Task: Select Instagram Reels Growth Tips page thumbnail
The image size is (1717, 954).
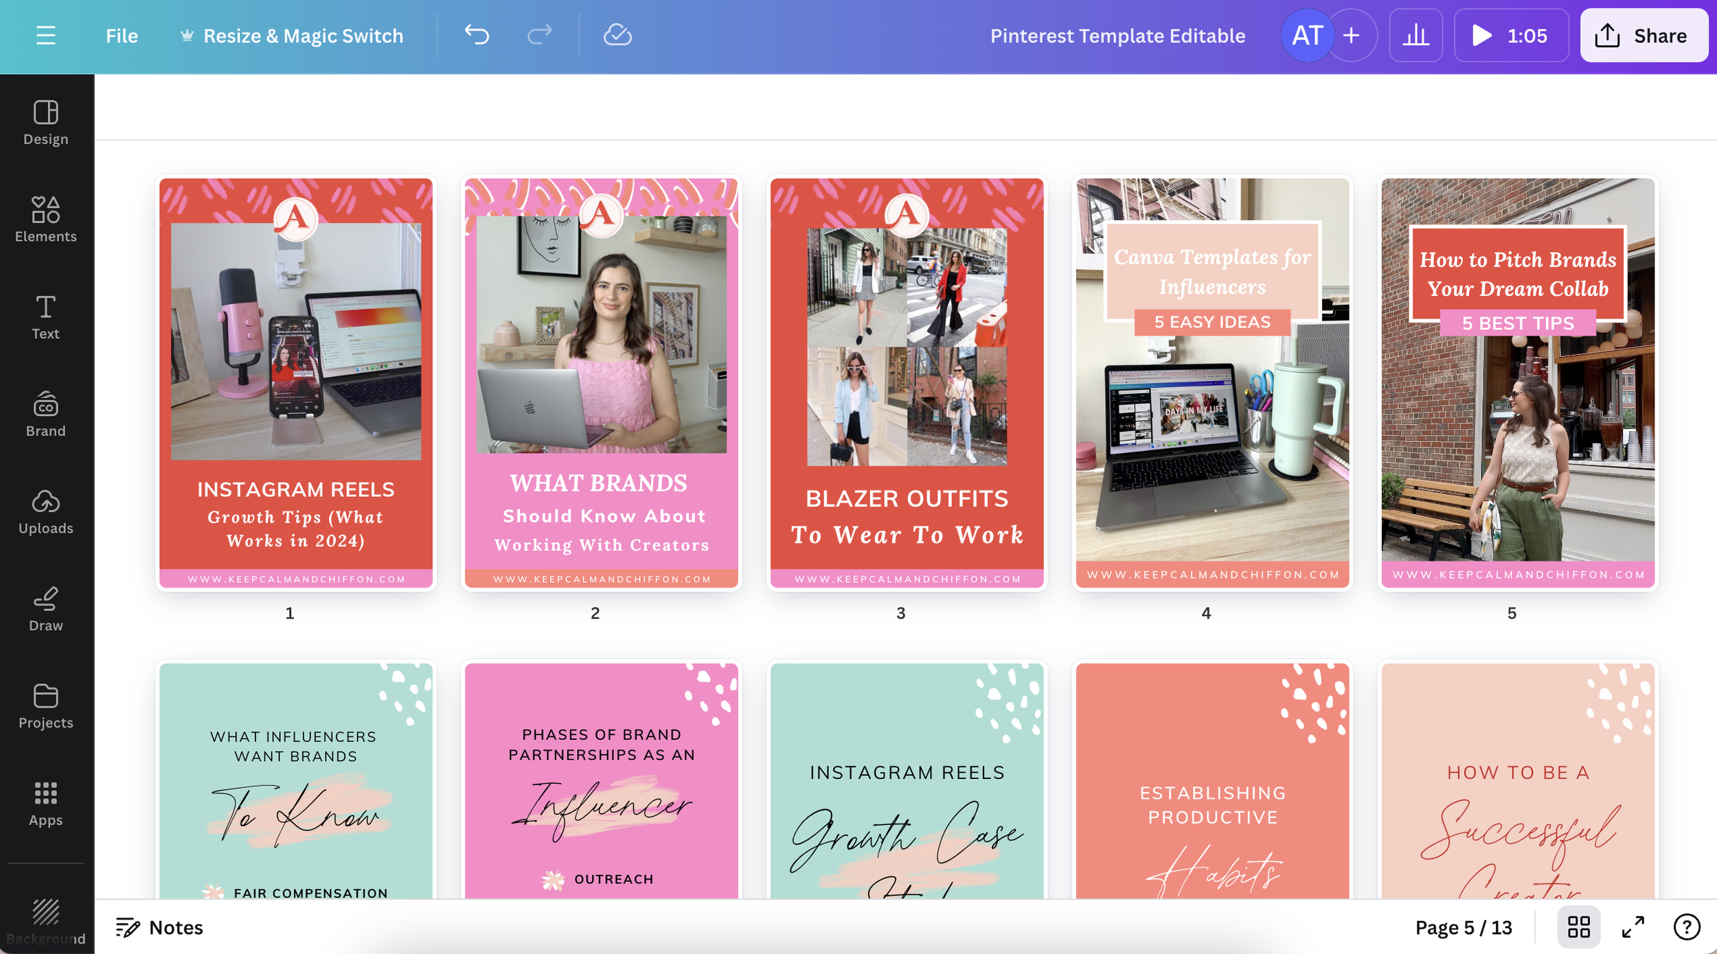Action: click(296, 383)
